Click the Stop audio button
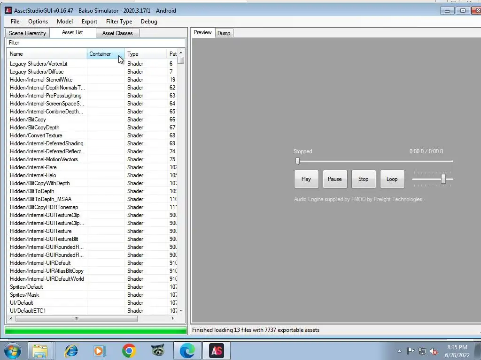Viewport: 481px width, 360px height. pyautogui.click(x=364, y=179)
